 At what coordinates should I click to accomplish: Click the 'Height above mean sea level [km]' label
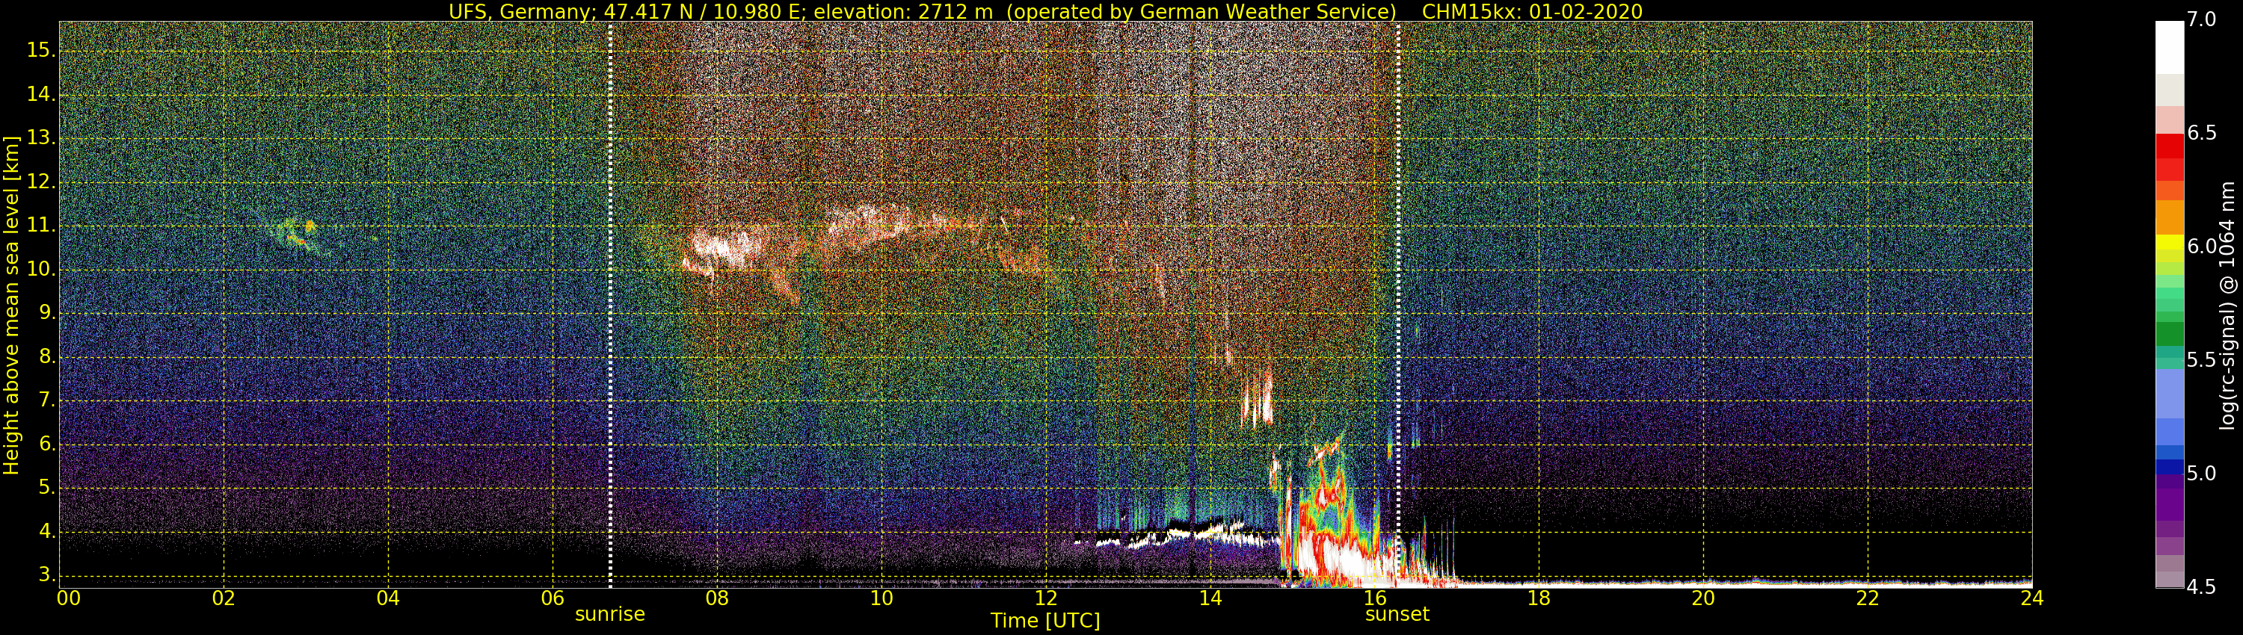(x=11, y=305)
